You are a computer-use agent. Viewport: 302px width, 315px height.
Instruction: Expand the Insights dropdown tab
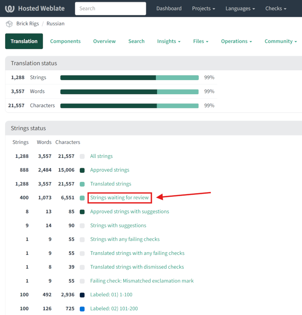tap(169, 41)
